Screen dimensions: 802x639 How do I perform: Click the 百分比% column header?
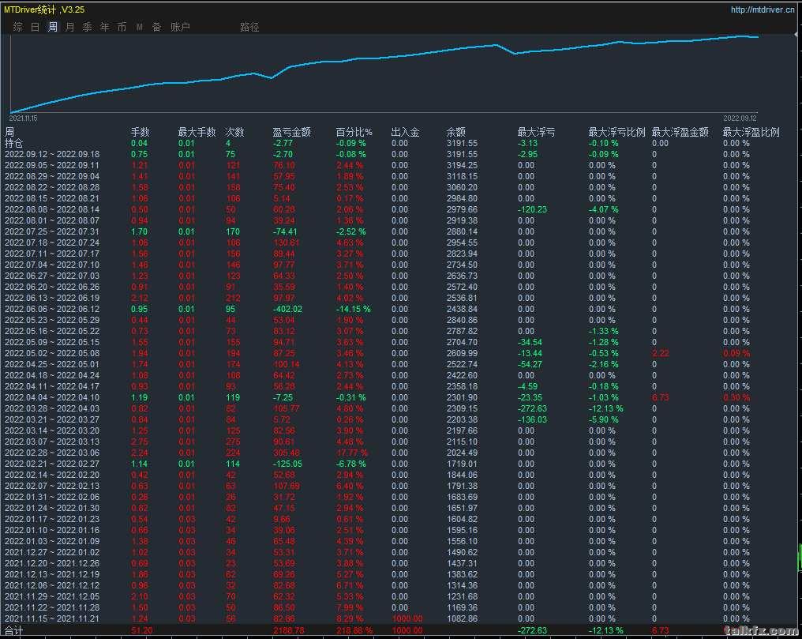(354, 132)
